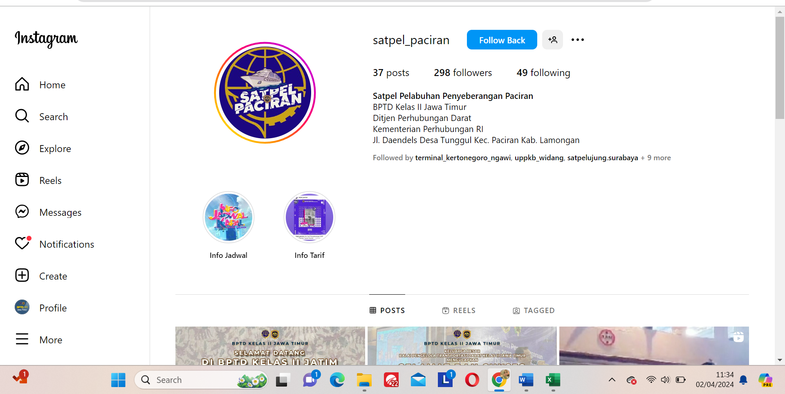Expand the More hamburger menu
This screenshot has width=785, height=394.
[22, 339]
